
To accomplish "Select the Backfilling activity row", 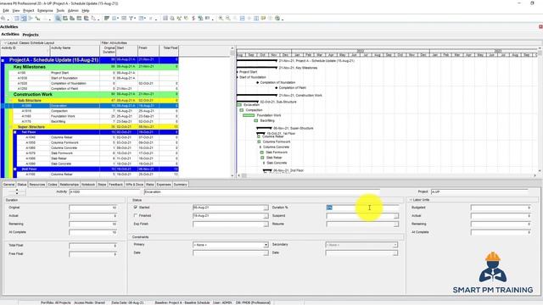I will point(96,121).
